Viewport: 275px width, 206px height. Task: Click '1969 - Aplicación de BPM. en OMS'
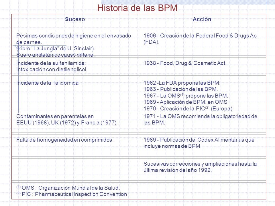[x=185, y=102]
